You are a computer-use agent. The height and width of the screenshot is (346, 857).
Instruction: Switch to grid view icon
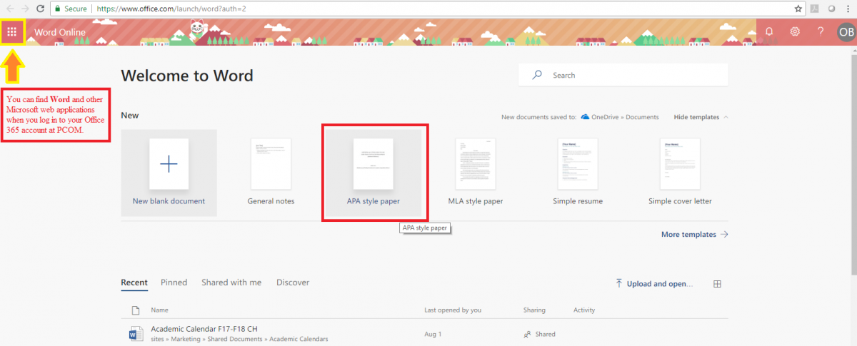pos(718,283)
